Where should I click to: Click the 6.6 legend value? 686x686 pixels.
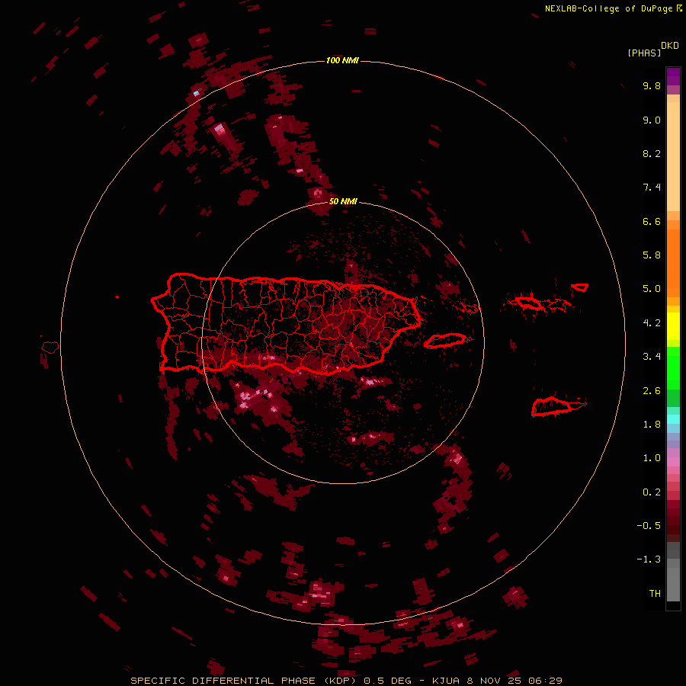(652, 221)
